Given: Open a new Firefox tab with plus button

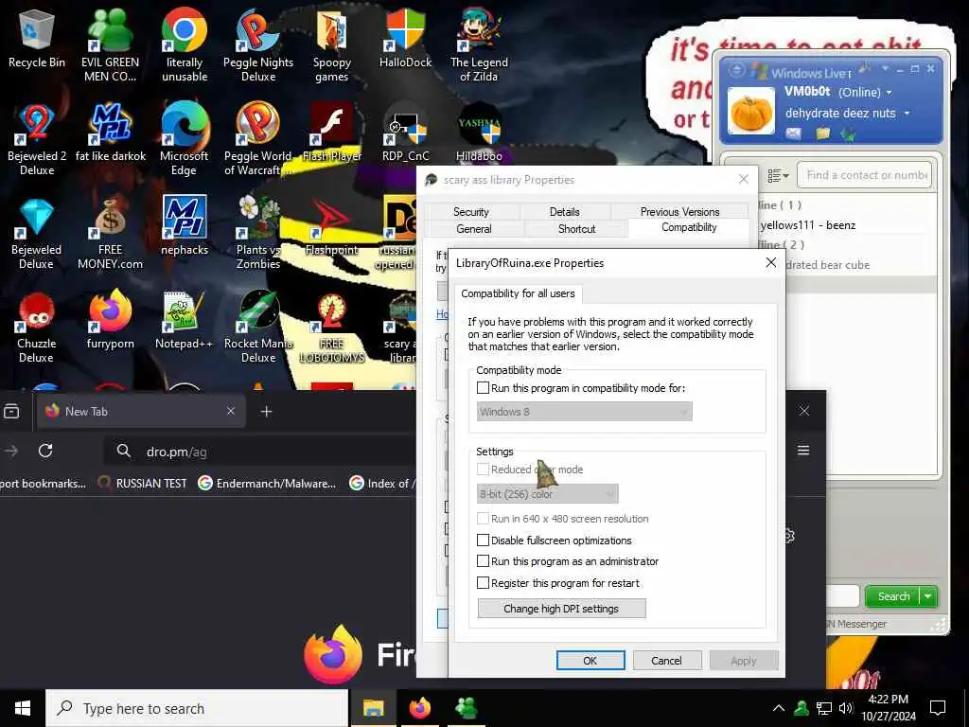Looking at the screenshot, I should 266,411.
